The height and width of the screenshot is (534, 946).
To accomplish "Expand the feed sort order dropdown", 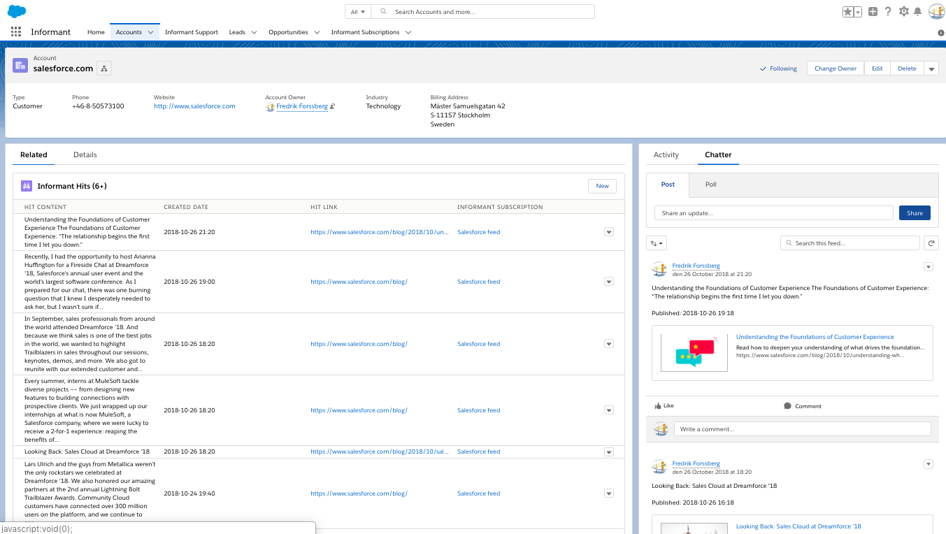I will tap(656, 243).
